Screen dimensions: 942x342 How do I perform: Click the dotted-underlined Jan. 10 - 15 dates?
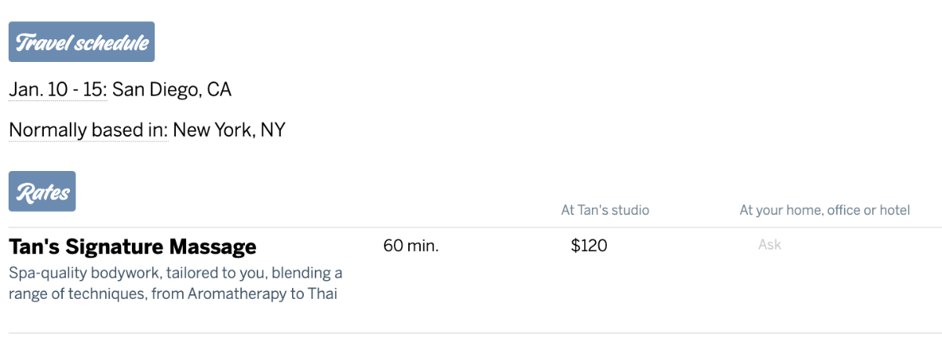57,90
